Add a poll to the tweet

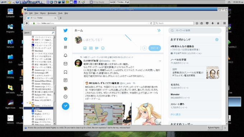pos(97,48)
